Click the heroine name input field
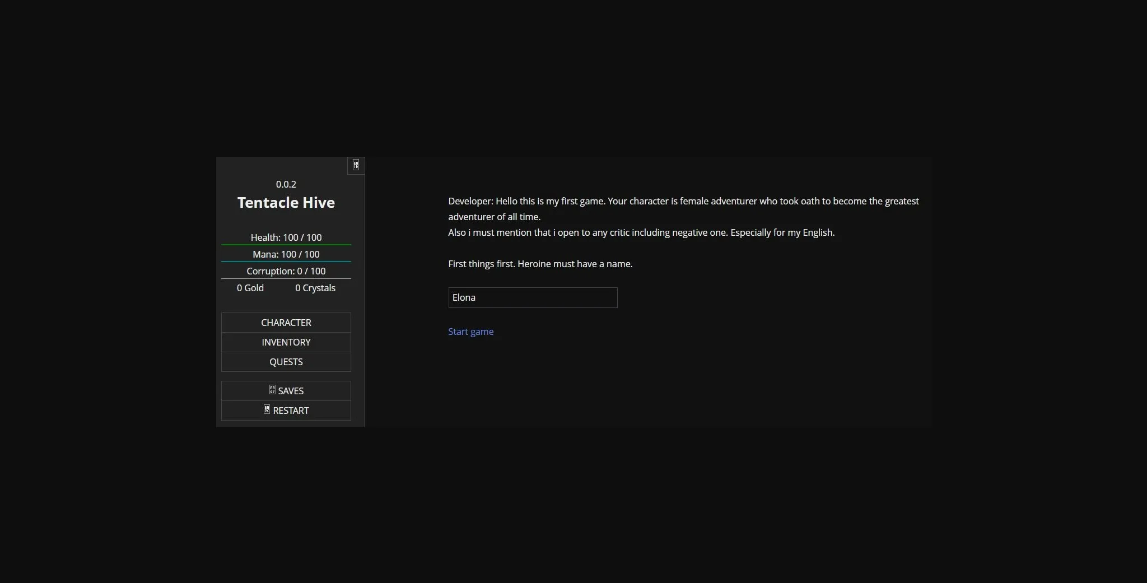Image resolution: width=1147 pixels, height=583 pixels. tap(532, 297)
